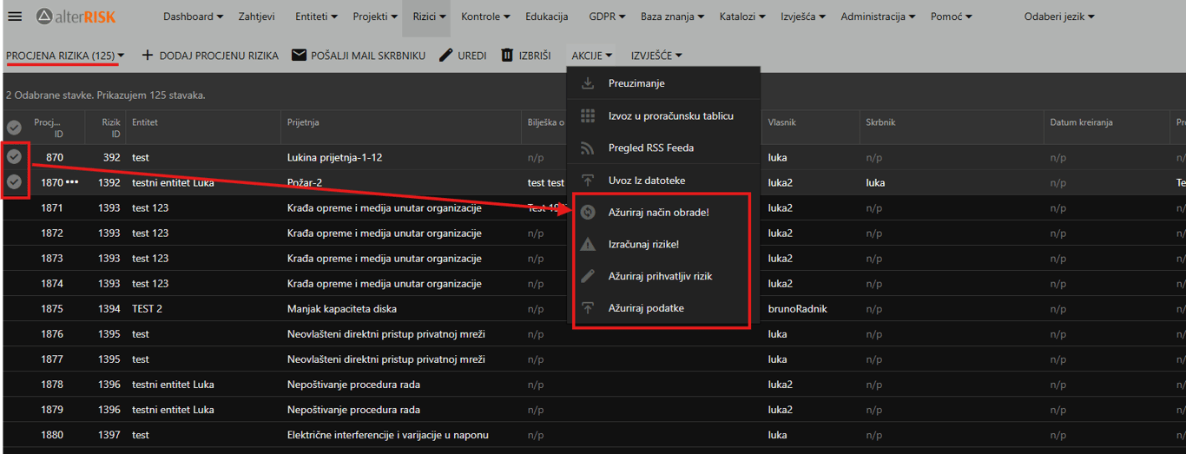Click POŠALJI MAIL SKRBNIKU button

click(x=359, y=56)
